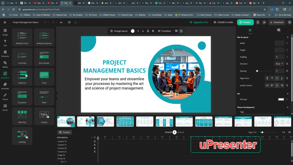The image size is (293, 165).
Task: Click the white Fill Color swatch
Action: (x=281, y=99)
